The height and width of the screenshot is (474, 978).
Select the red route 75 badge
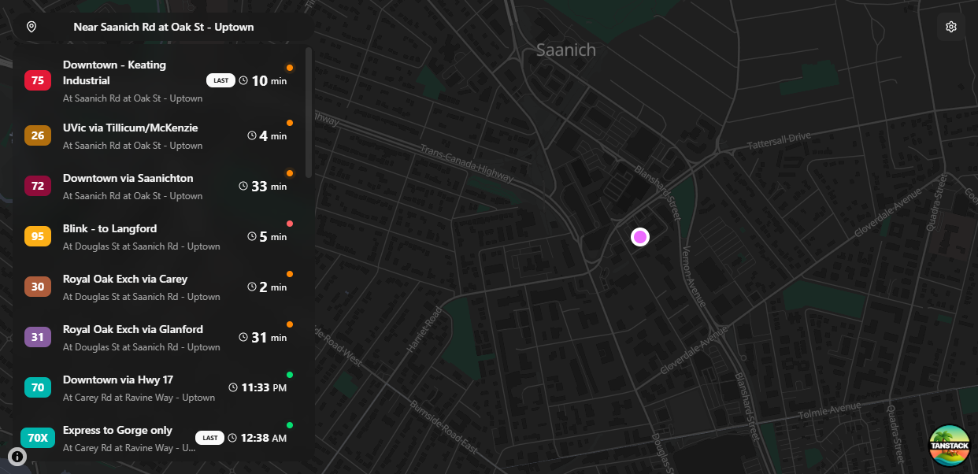click(38, 80)
